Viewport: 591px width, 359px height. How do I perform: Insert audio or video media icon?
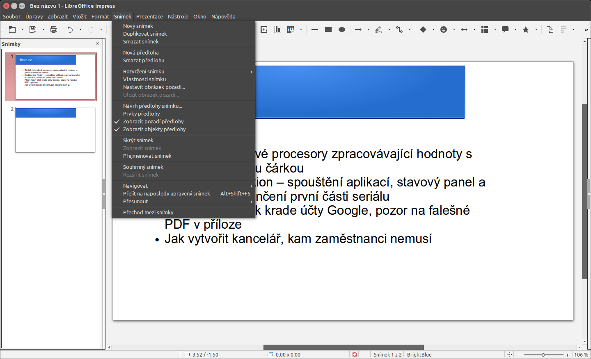click(x=264, y=30)
